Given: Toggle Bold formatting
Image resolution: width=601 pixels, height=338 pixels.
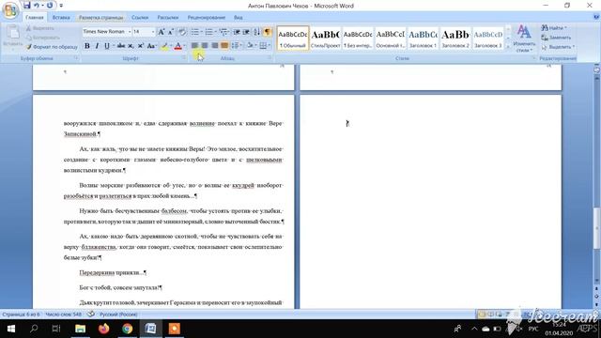Looking at the screenshot, I should tap(87, 46).
